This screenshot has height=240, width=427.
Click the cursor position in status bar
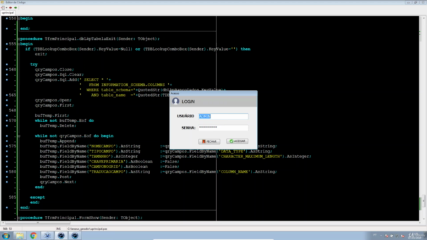[7, 229]
